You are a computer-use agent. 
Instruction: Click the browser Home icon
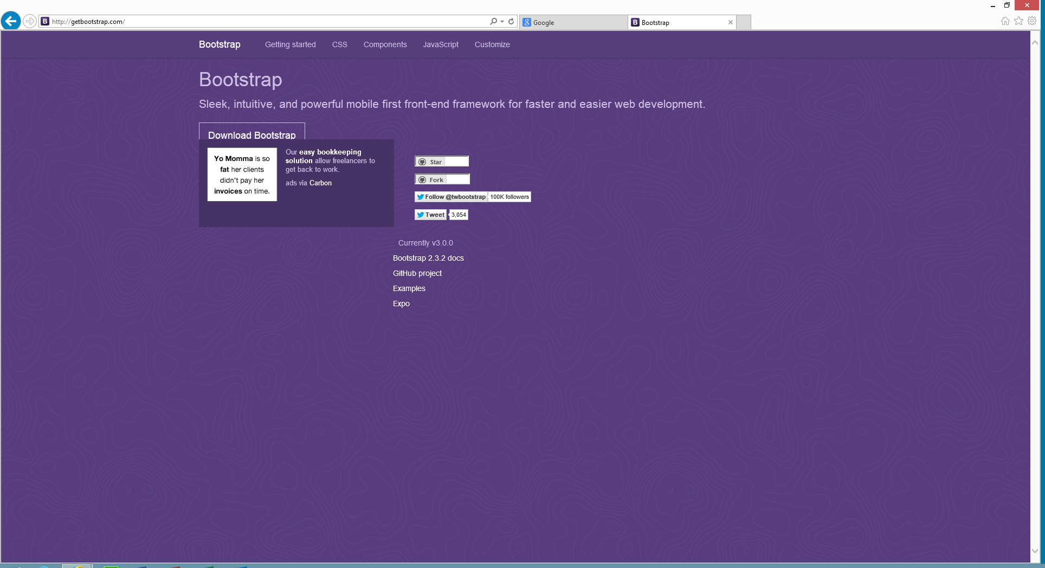tap(1005, 21)
